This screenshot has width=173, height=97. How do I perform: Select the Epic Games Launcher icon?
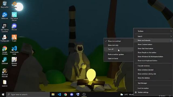(x=5, y=28)
